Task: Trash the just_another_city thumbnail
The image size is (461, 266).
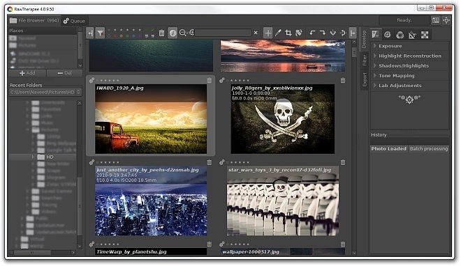Action: [x=210, y=162]
